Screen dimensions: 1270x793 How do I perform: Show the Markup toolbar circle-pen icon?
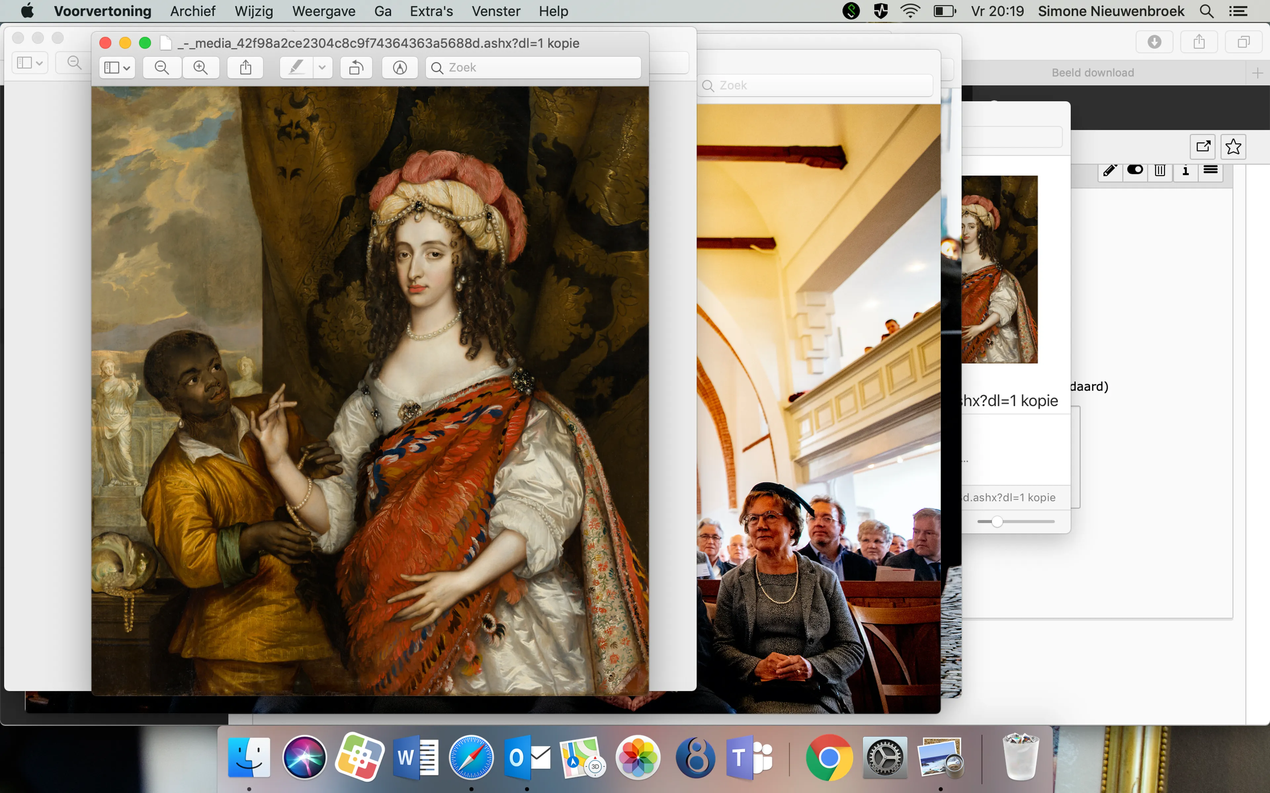400,68
